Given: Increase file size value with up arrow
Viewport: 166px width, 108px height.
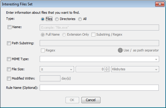Looking at the screenshot, I should point(107,68).
